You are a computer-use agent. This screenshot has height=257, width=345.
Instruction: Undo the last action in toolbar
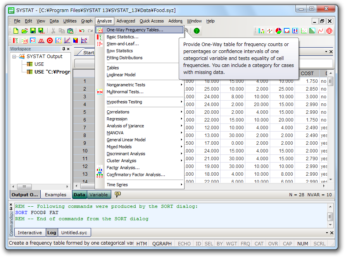pyautogui.click(x=82, y=31)
